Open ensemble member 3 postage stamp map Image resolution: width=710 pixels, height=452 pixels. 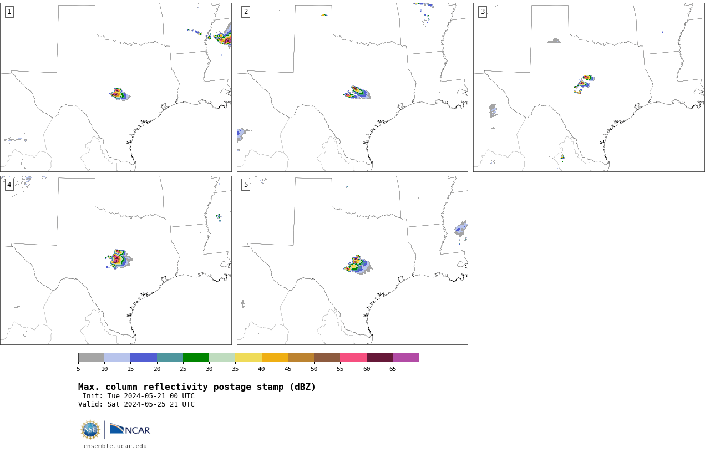coord(589,87)
